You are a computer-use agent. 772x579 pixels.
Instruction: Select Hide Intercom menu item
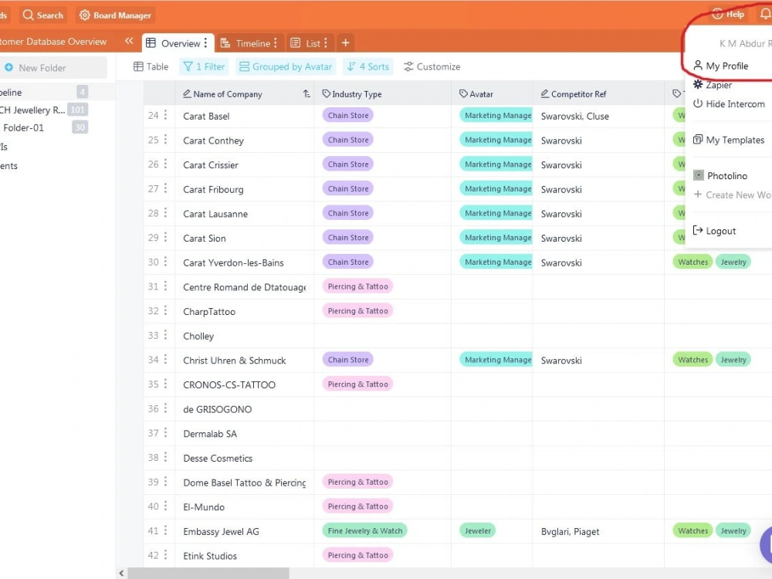(729, 104)
